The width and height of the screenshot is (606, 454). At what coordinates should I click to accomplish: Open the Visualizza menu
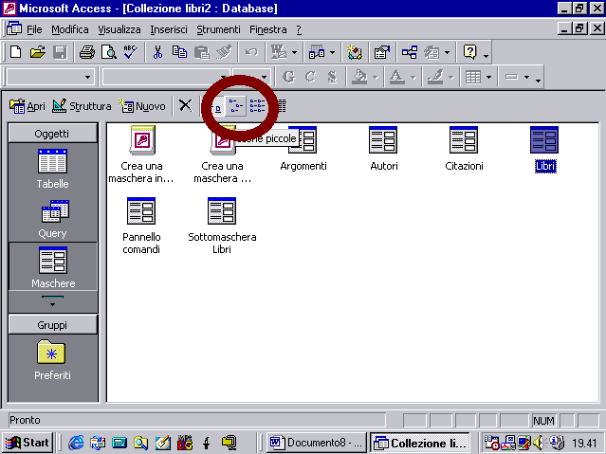point(119,29)
